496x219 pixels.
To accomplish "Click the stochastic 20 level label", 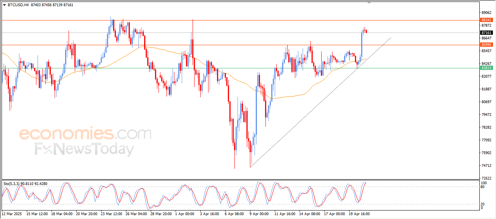I will point(483,204).
